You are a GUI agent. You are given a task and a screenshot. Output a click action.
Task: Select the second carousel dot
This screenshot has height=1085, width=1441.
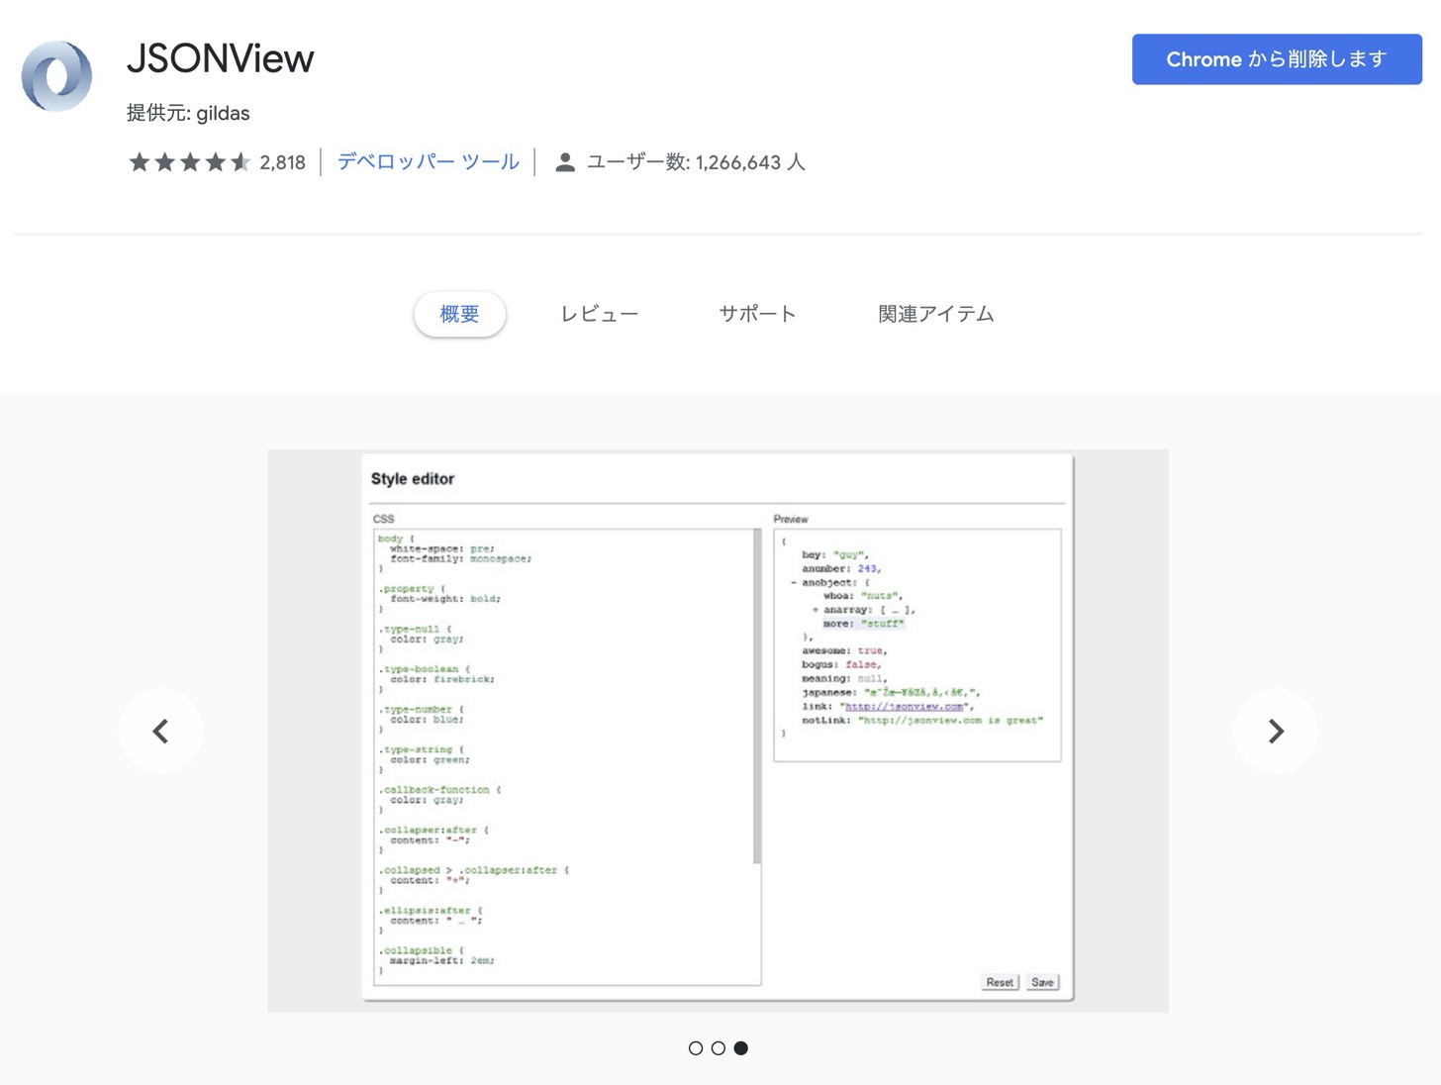tap(719, 1048)
